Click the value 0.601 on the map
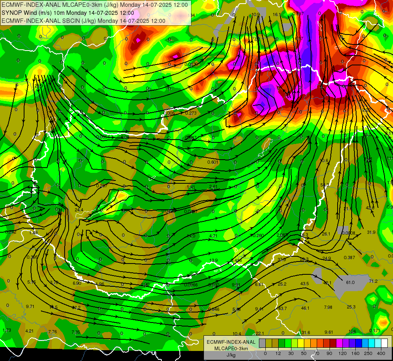 [x=213, y=162]
